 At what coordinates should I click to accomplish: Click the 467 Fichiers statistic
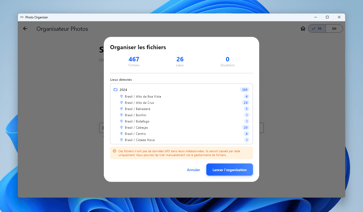(x=134, y=61)
